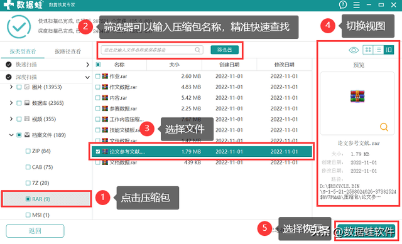Check the 文档数据.rar checkbox
This screenshot has width=402, height=244.
98,162
